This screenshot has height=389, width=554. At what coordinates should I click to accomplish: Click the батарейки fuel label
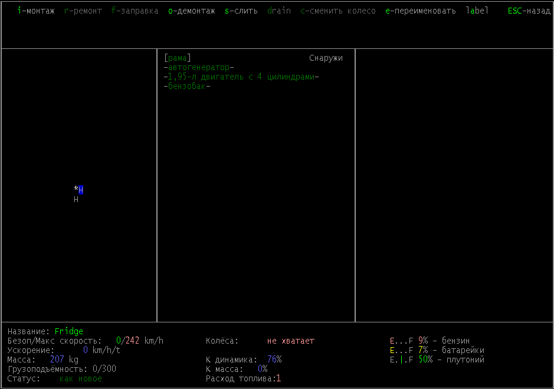(463, 350)
